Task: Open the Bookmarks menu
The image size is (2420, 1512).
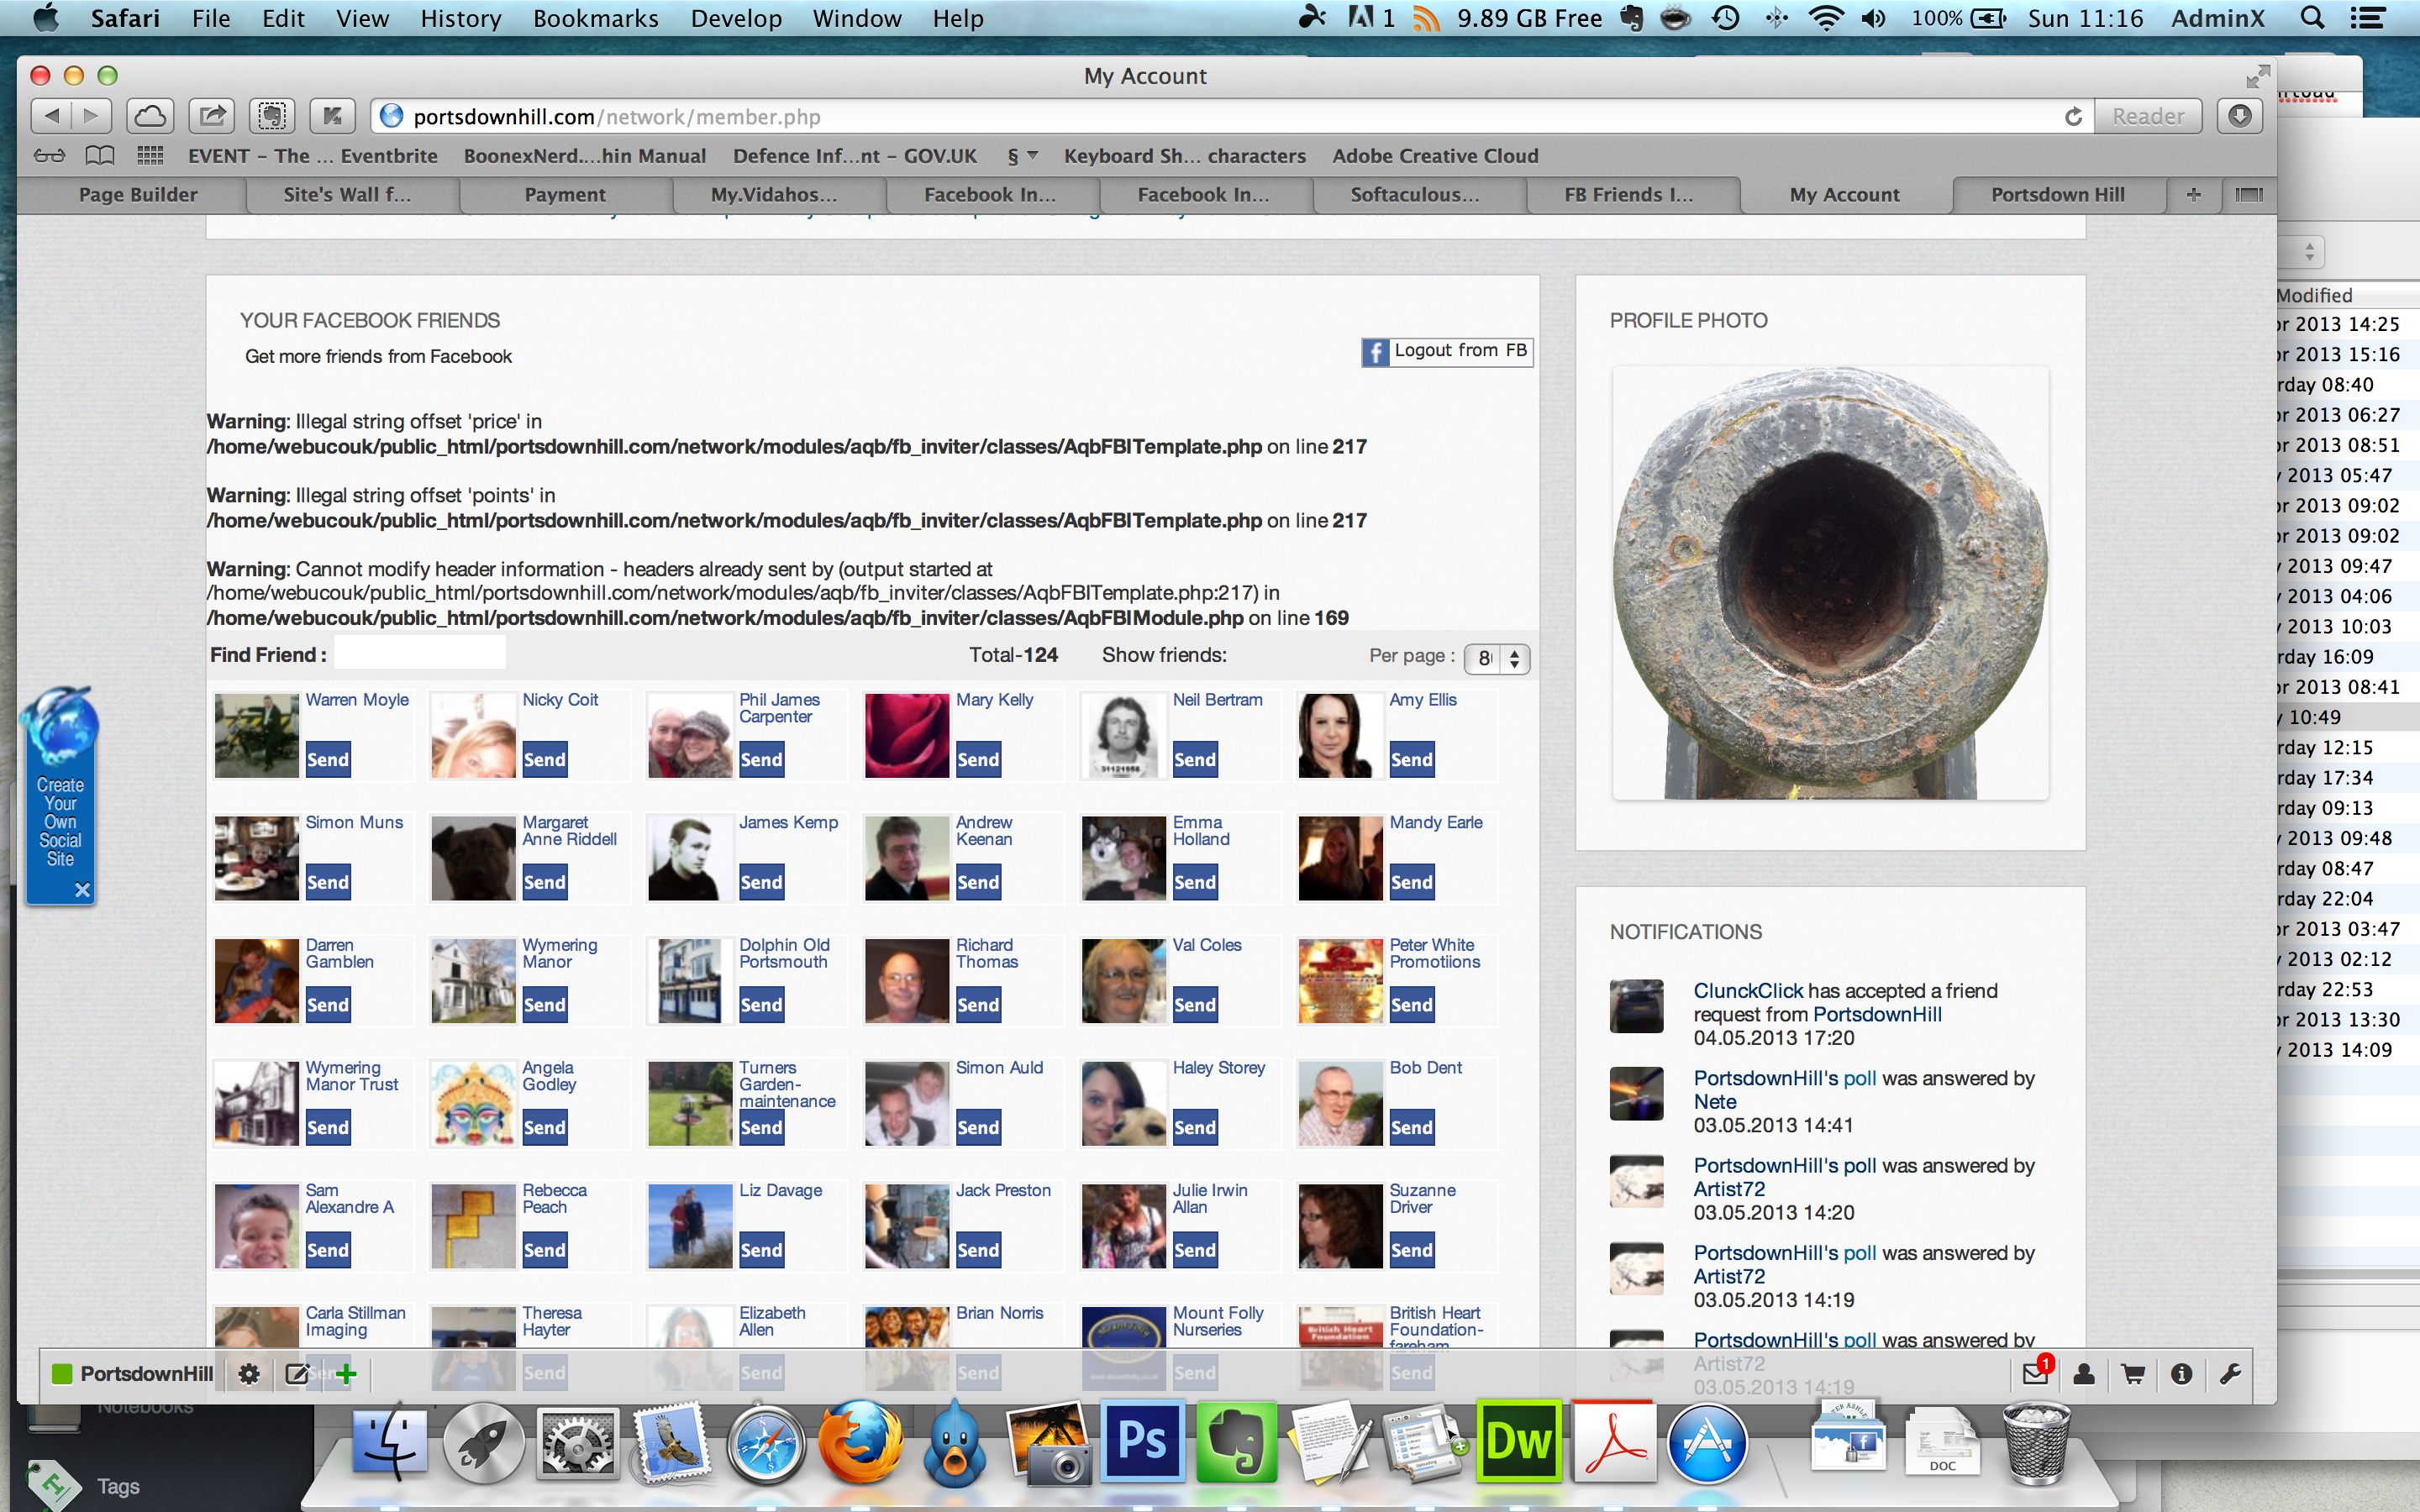Action: (x=595, y=18)
